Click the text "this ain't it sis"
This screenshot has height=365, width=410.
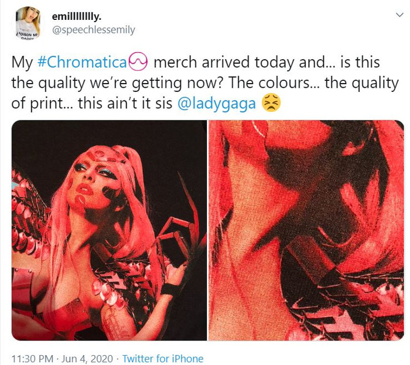pos(125,103)
